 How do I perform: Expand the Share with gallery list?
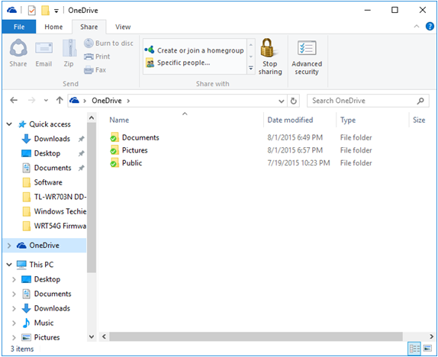click(x=251, y=68)
